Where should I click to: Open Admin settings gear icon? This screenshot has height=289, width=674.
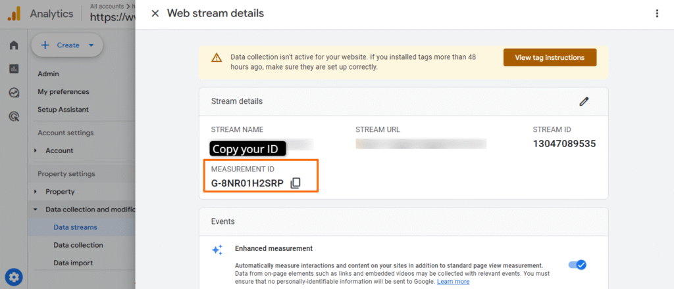pos(14,277)
